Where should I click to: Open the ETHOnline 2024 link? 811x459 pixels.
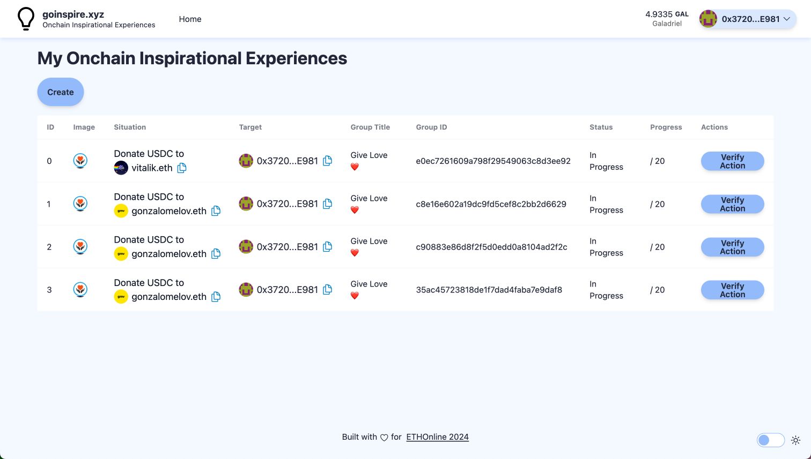point(437,437)
